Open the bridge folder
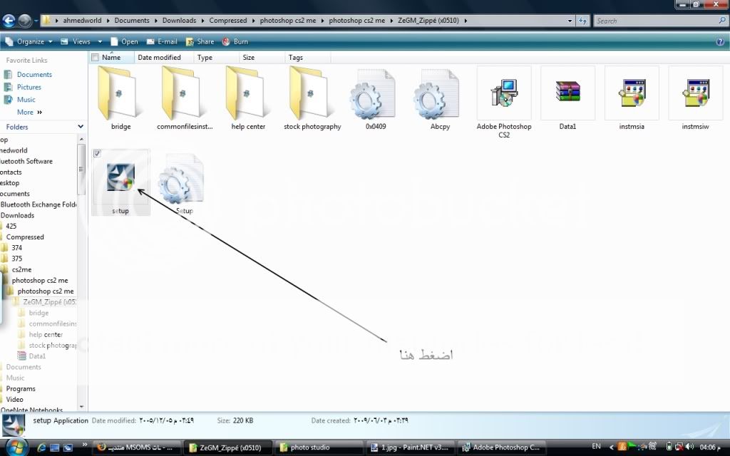Viewport: 730px width, 456px height. (x=120, y=94)
